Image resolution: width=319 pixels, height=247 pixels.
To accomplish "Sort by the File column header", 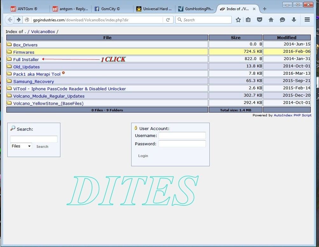I will pos(107,38).
